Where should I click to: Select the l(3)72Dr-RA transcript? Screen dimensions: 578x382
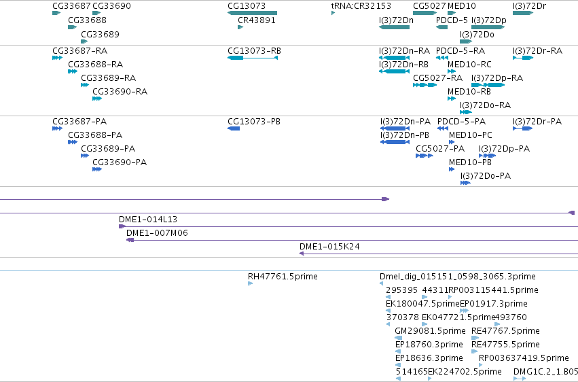tap(523, 58)
